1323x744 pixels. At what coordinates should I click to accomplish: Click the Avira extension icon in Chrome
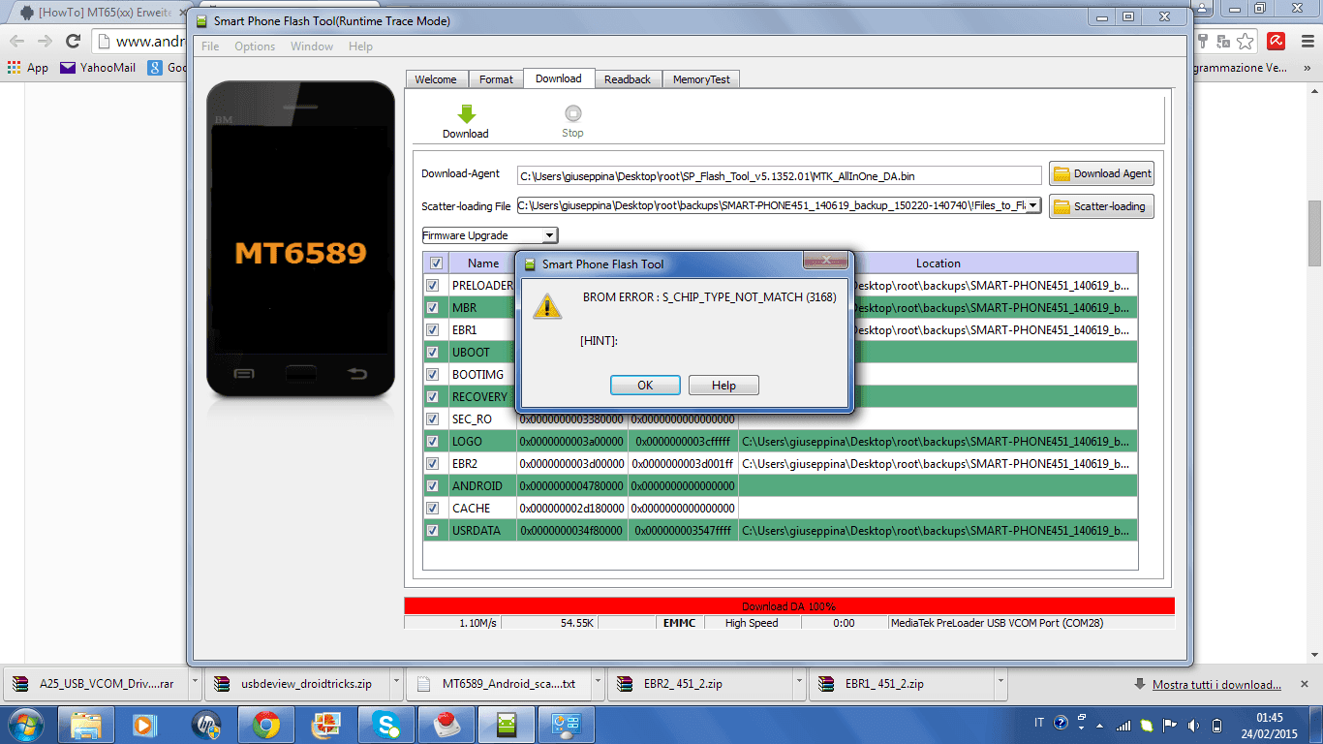click(x=1277, y=41)
